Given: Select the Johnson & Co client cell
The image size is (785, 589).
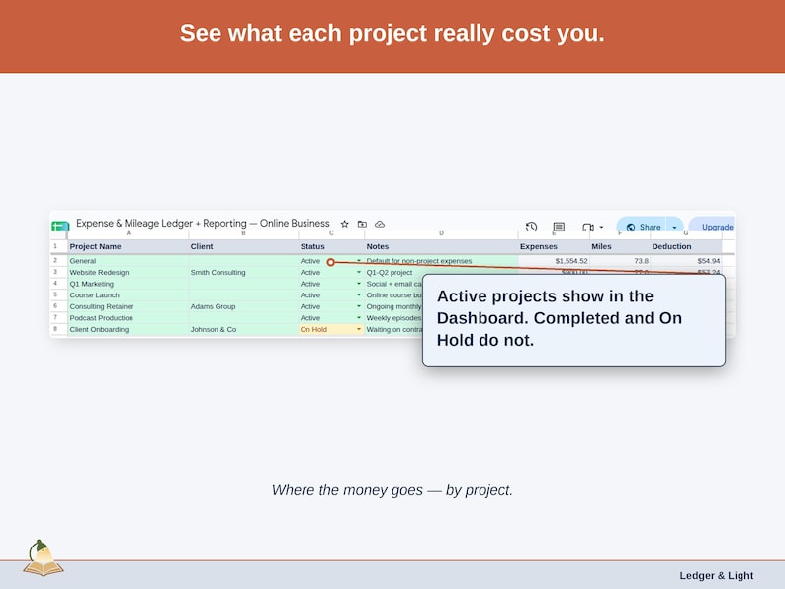Looking at the screenshot, I should (x=243, y=329).
